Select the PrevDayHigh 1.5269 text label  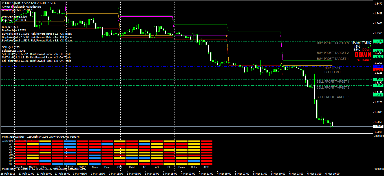tap(14, 17)
